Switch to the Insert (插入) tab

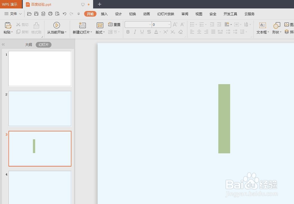click(104, 14)
